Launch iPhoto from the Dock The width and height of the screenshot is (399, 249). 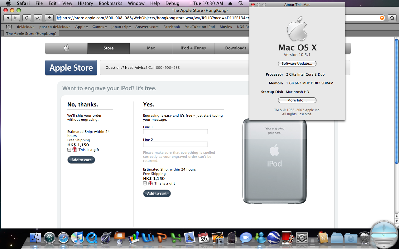218,238
